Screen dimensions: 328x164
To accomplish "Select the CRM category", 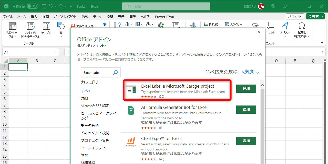I will pos(84,99).
